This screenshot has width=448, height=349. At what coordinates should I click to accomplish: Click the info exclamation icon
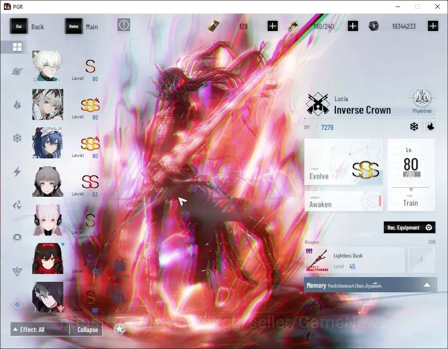pos(124,25)
